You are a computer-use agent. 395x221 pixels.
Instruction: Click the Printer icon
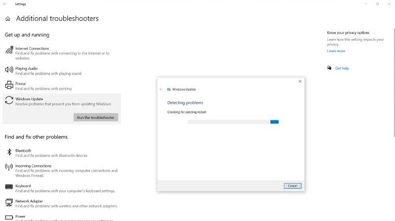click(x=9, y=85)
